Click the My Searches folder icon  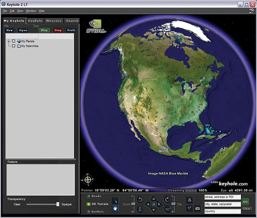pos(19,46)
